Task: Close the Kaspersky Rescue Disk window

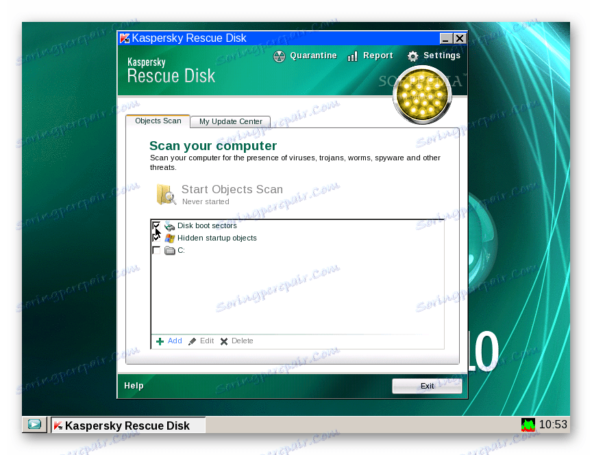Action: click(460, 38)
